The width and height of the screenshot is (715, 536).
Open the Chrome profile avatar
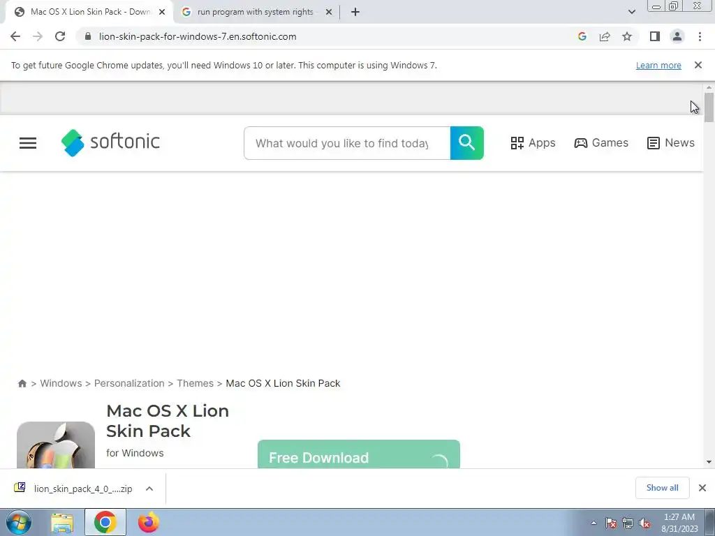[677, 36]
